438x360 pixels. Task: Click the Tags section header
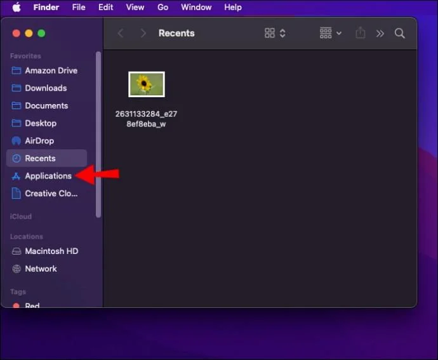[18, 292]
